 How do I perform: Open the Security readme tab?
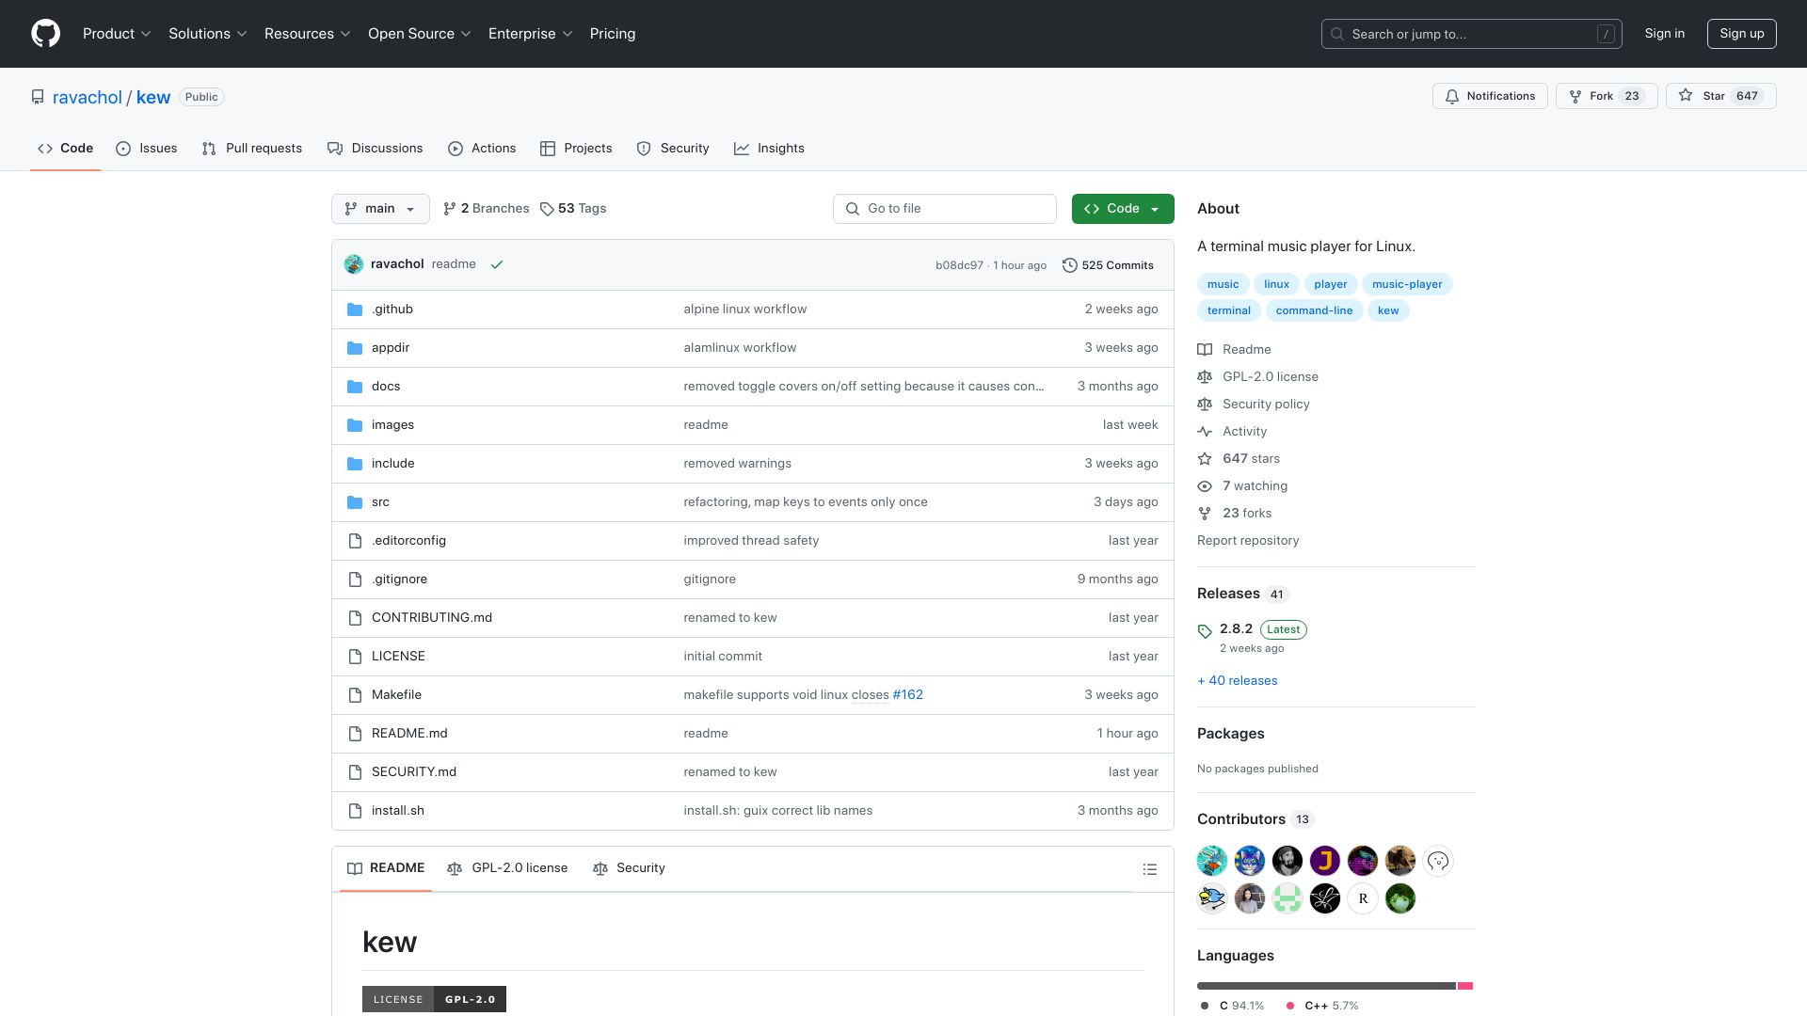tap(630, 868)
